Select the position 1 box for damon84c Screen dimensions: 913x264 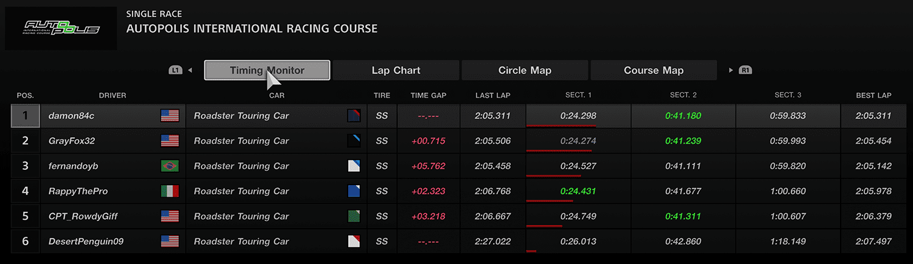(x=26, y=116)
